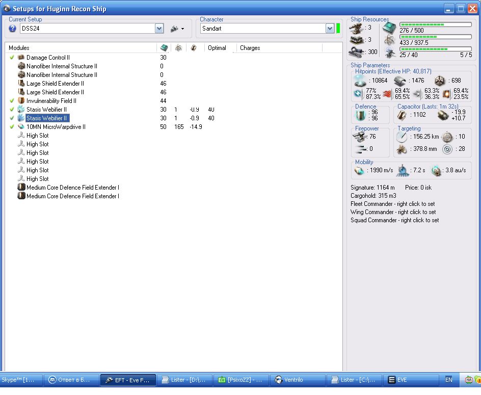Toggle the Damage Control II active checkmark
This screenshot has width=481, height=395.
tap(12, 58)
